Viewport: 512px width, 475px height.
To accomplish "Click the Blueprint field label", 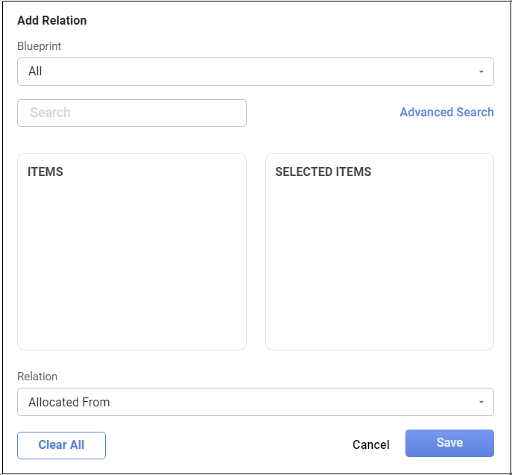I will coord(39,46).
